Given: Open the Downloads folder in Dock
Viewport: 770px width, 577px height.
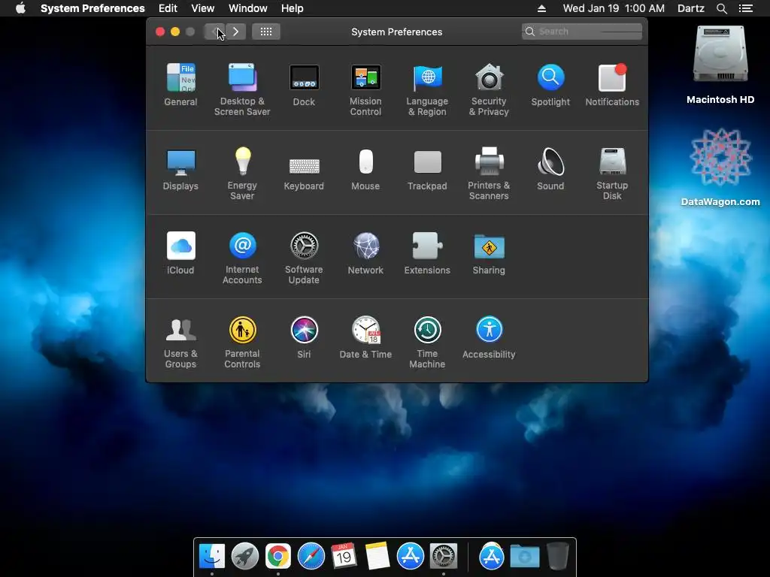Looking at the screenshot, I should tap(524, 557).
